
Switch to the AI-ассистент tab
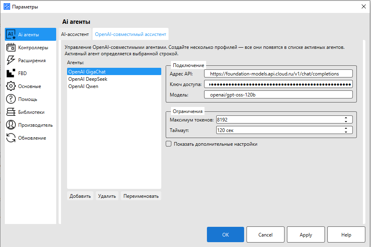pos(75,34)
